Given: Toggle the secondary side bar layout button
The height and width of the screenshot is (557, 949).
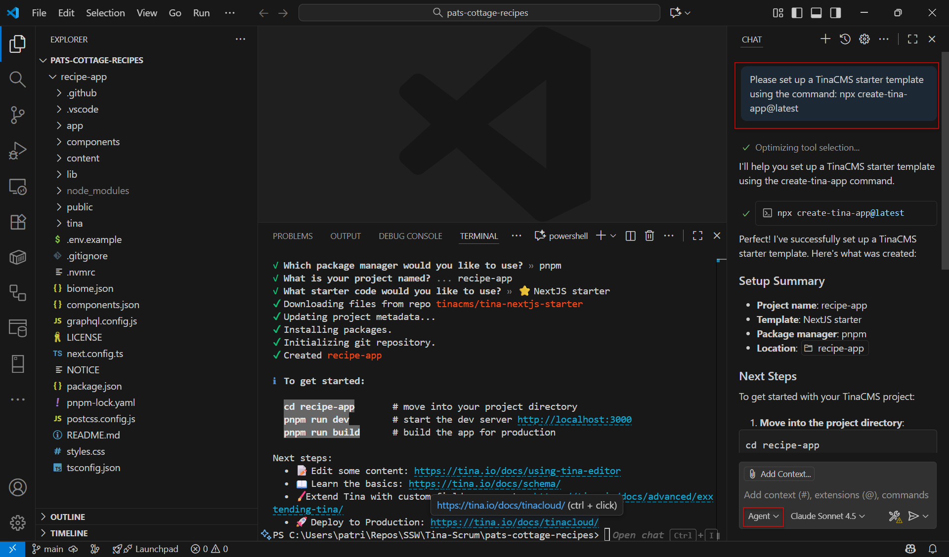Looking at the screenshot, I should [x=835, y=13].
